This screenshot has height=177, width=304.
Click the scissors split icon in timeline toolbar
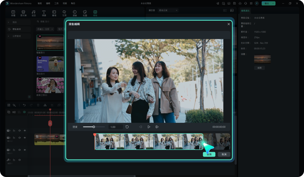tap(45, 105)
